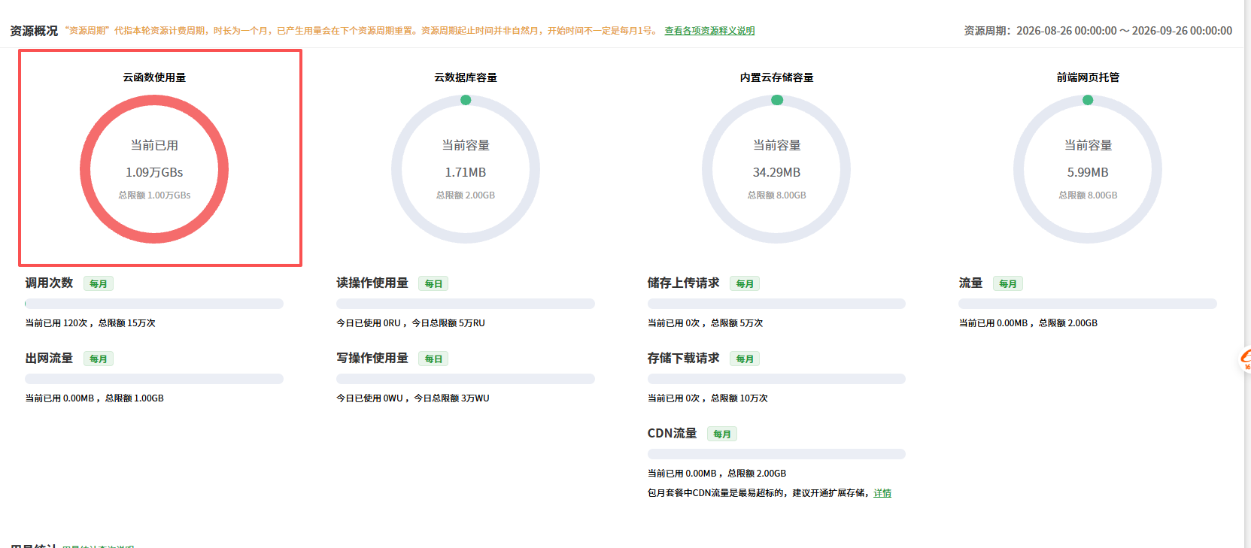1251x548 pixels.
Task: Click the 每月 tag beside 储存上传请求
Action: (x=745, y=283)
